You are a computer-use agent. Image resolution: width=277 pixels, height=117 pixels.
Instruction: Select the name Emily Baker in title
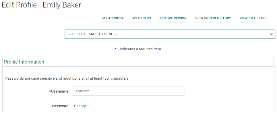tap(62, 5)
